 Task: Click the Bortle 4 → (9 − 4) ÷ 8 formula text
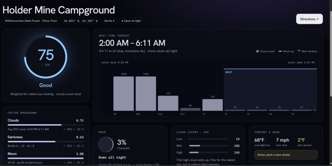tap(21, 146)
